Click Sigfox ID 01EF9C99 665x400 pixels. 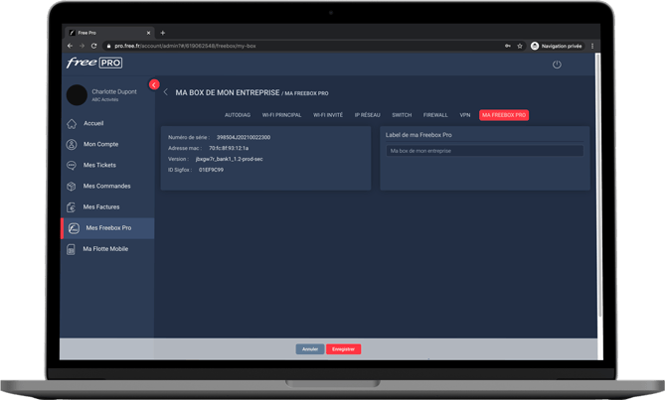click(x=211, y=170)
